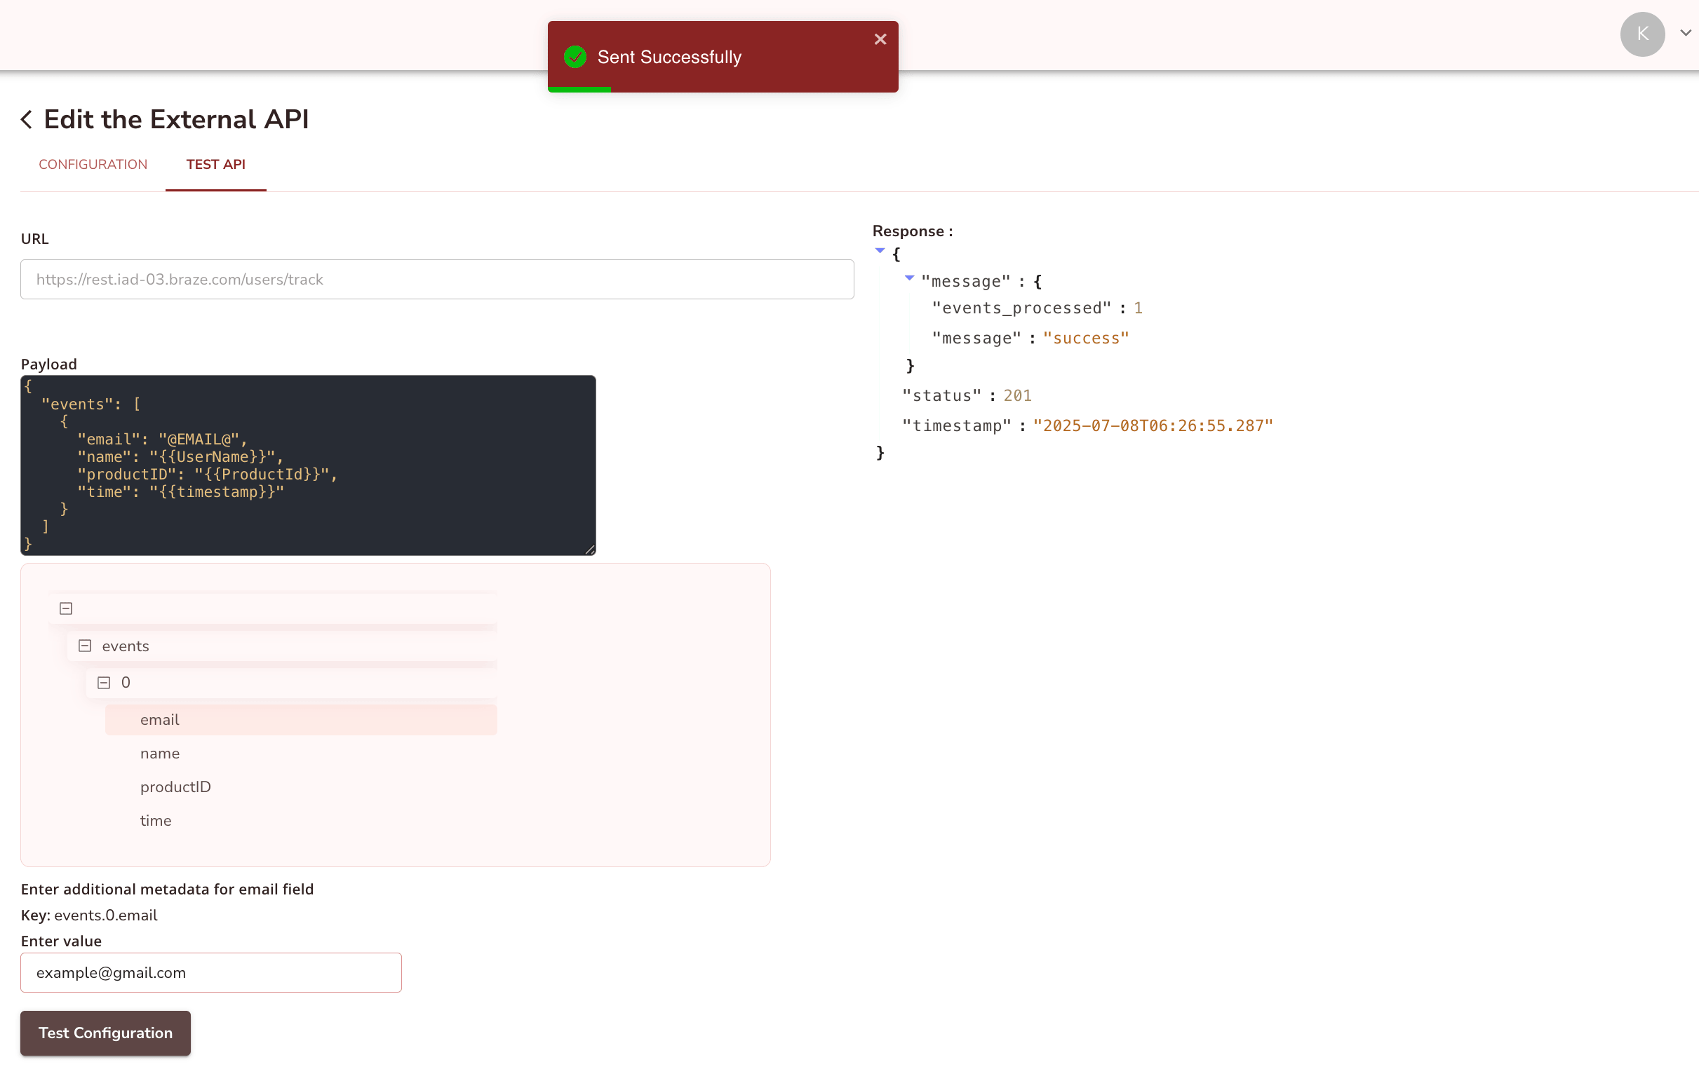The height and width of the screenshot is (1069, 1699).
Task: Click the email value input containing example@gmail.com
Action: (x=211, y=972)
